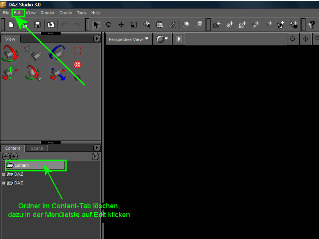Click the red target Aim icon
Viewport: 319px width, 239px height.
coord(77,65)
